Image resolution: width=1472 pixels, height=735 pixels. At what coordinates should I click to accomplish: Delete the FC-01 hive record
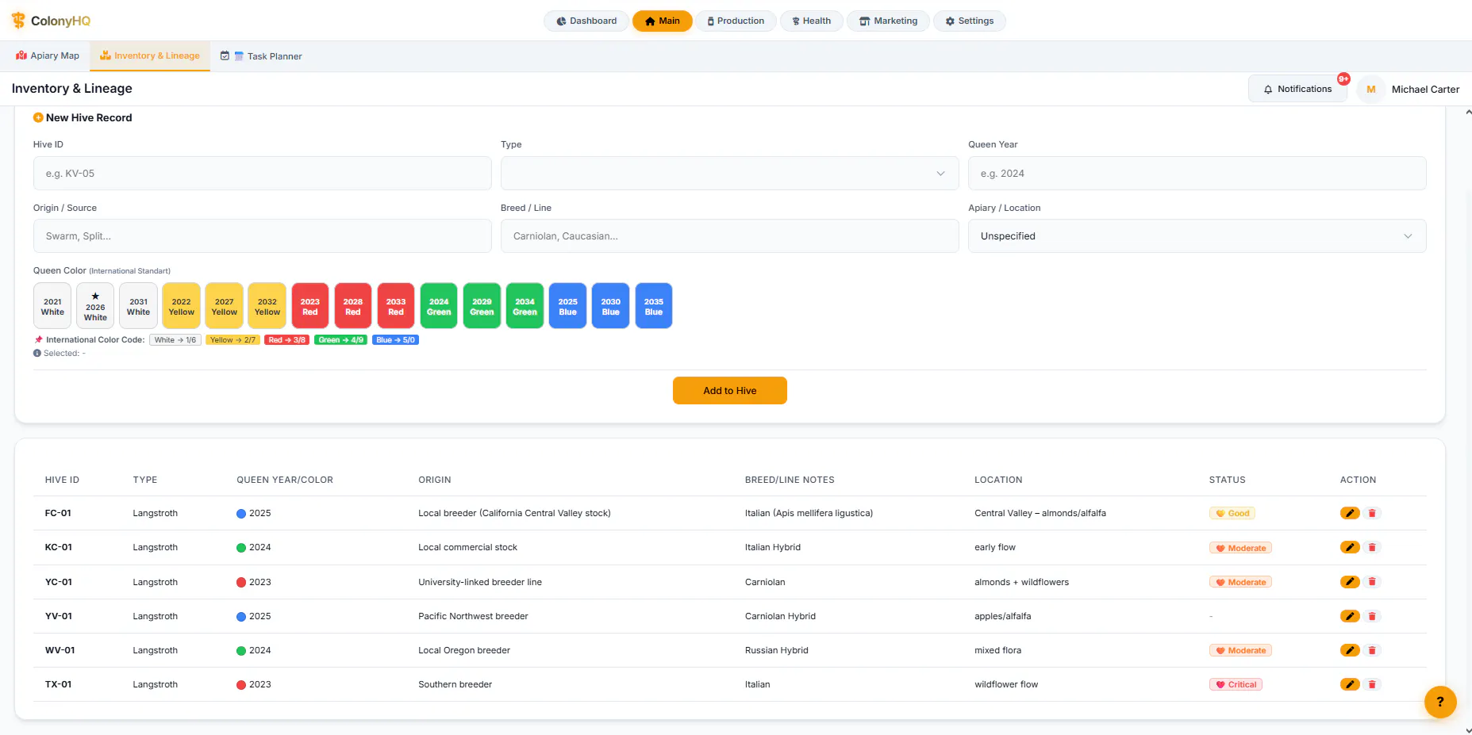(x=1372, y=513)
